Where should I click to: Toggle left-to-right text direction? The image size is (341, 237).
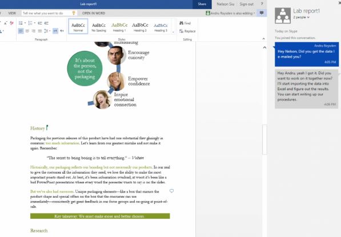[x=55, y=31]
